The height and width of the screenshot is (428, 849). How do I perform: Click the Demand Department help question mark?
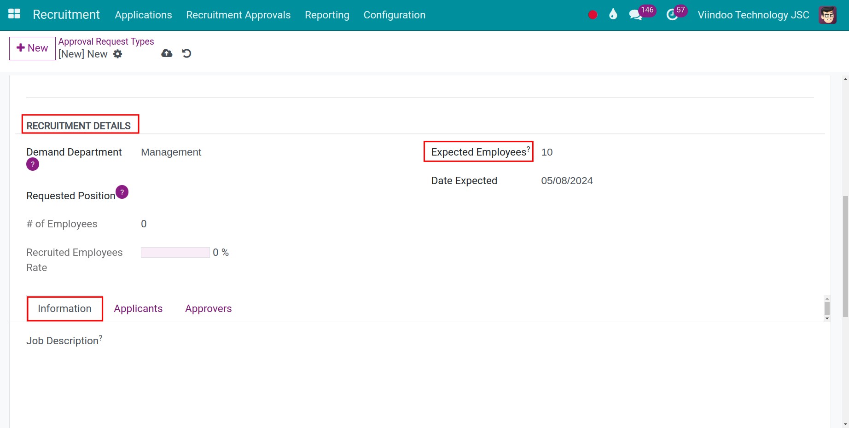tap(32, 164)
